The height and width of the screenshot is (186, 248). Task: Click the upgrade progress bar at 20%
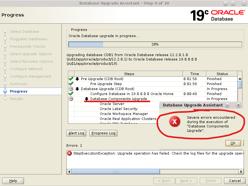(x=155, y=44)
